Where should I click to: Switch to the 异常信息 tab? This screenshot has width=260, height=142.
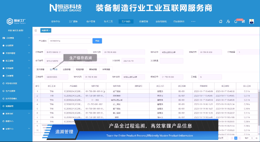(106, 69)
